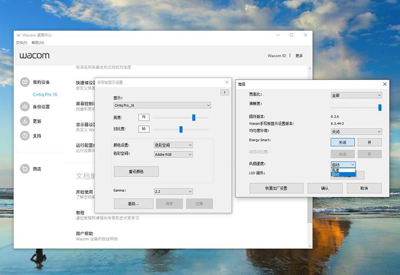Click the 支持 sidebar icon
This screenshot has height=275, width=400.
pos(25,135)
